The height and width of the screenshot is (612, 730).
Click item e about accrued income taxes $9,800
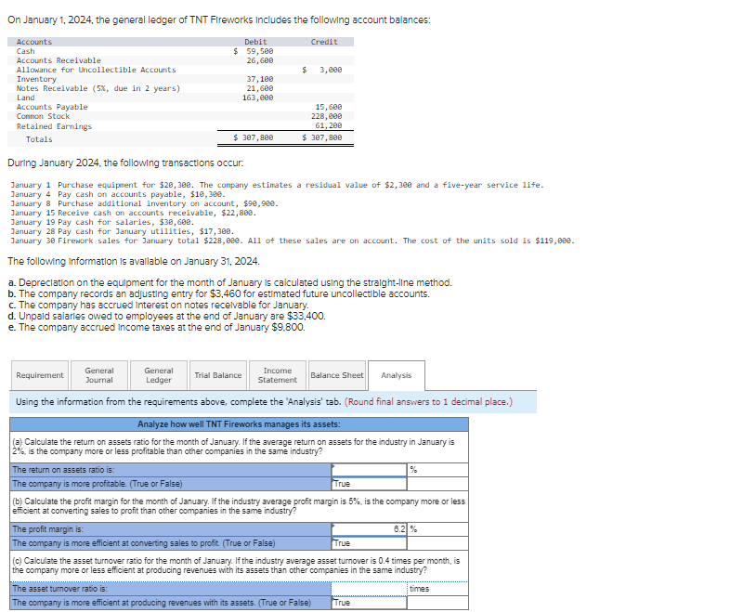(156, 328)
